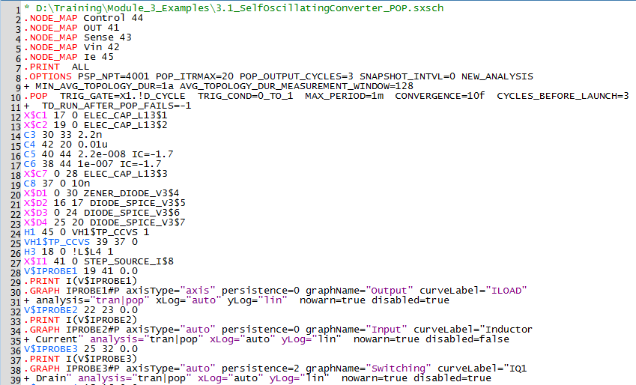Click the C5 component name
636x385 pixels.
(x=30, y=154)
